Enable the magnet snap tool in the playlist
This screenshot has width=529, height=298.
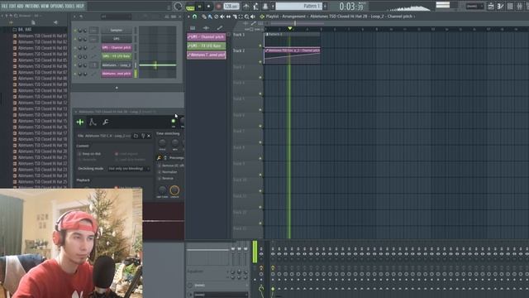[x=195, y=17]
